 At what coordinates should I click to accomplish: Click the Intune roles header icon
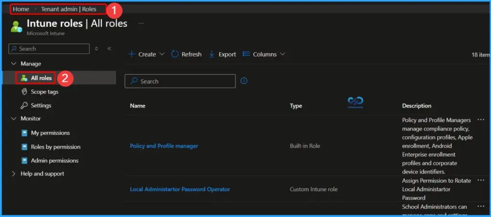click(16, 27)
